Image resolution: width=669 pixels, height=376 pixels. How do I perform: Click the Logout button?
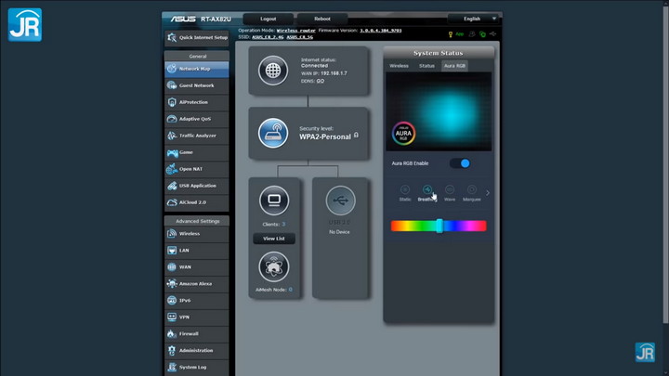pyautogui.click(x=268, y=19)
